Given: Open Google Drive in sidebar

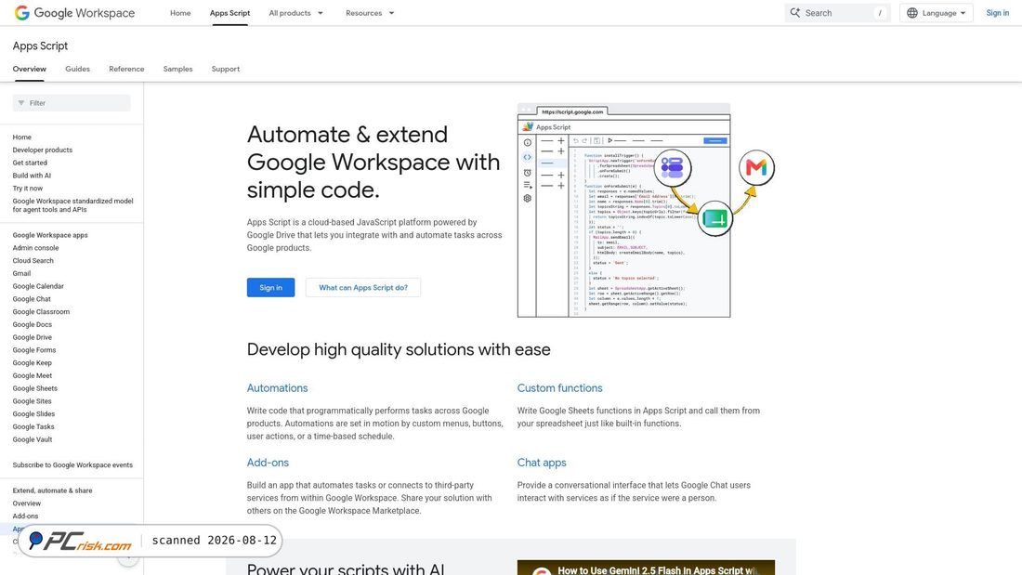Looking at the screenshot, I should 32,338.
